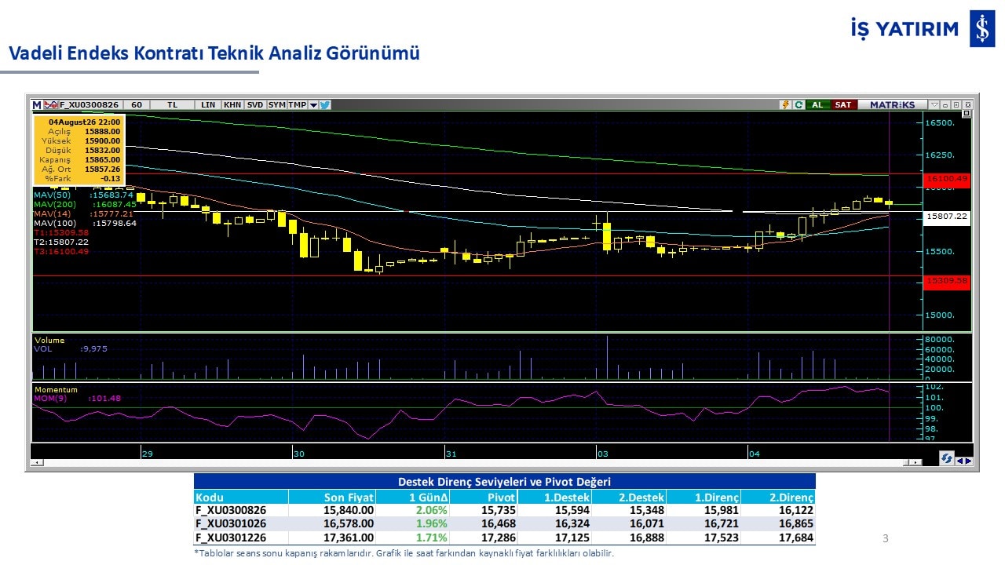Click the blue sync arrows icon at chart bottom
This screenshot has height=565, width=1005.
(947, 458)
